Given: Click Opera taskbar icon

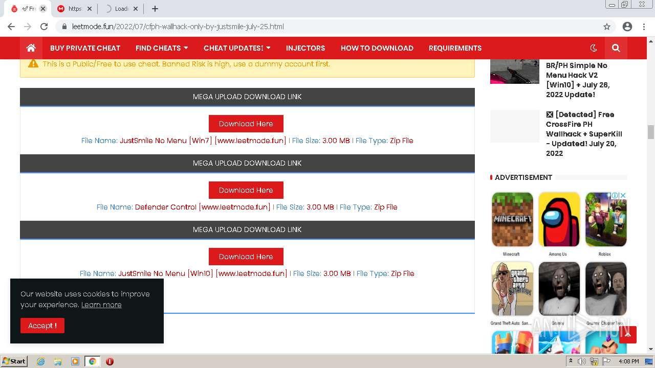Looking at the screenshot, I should point(110,361).
